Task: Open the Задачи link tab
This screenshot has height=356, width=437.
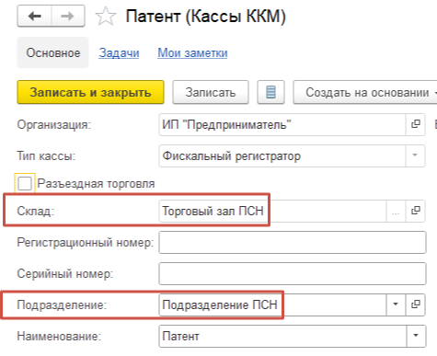Action: (x=119, y=53)
